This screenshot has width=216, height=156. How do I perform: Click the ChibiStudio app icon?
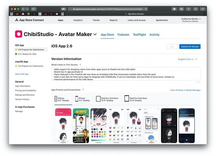19,34
